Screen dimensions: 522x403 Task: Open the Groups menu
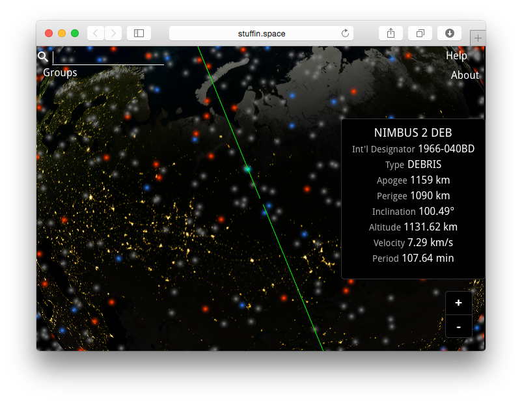tap(60, 72)
